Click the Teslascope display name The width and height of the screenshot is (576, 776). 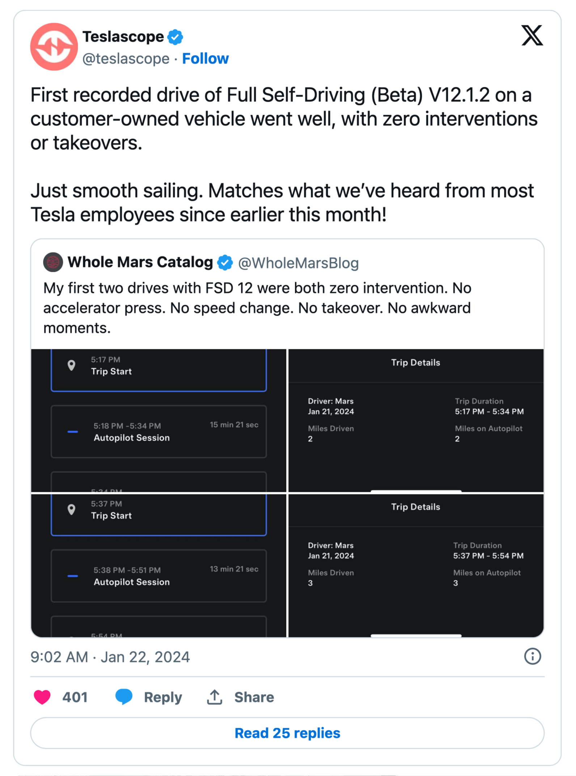click(123, 37)
